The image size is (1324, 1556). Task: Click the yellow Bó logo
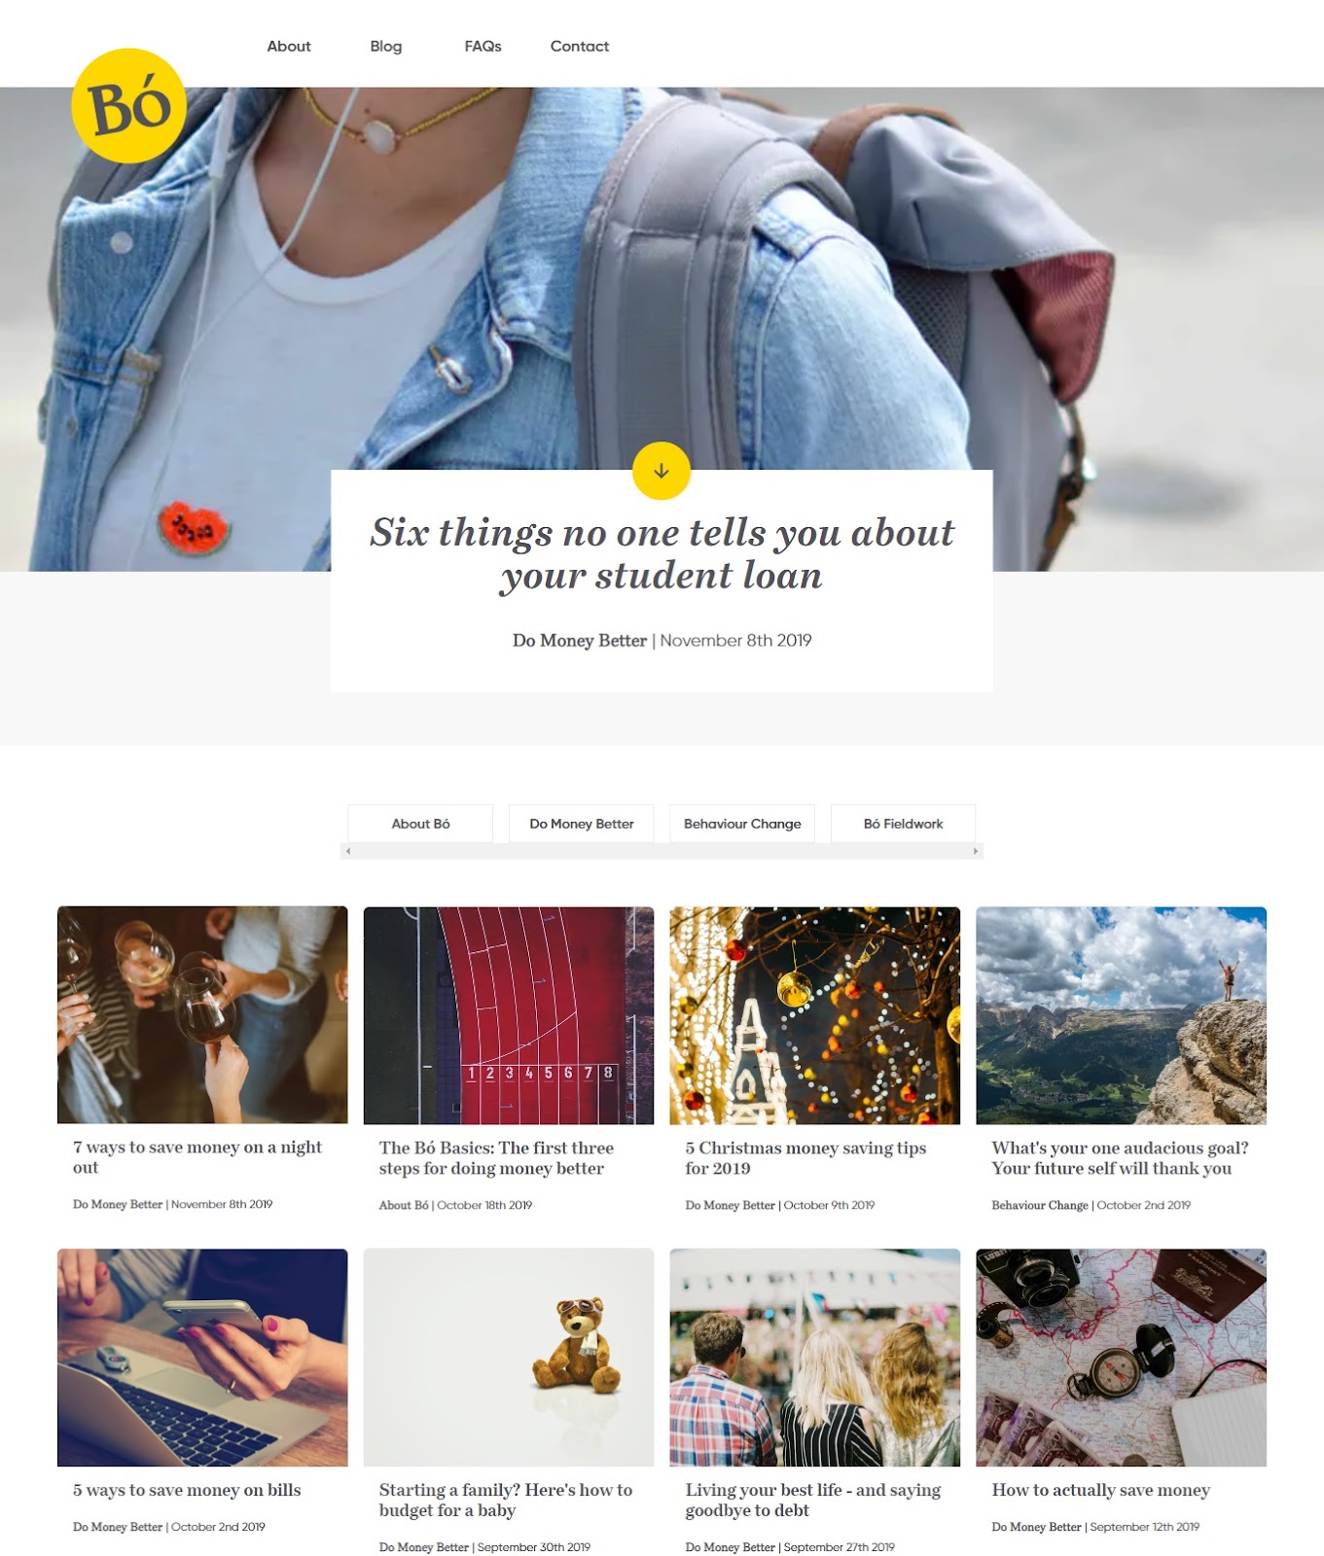pos(128,105)
